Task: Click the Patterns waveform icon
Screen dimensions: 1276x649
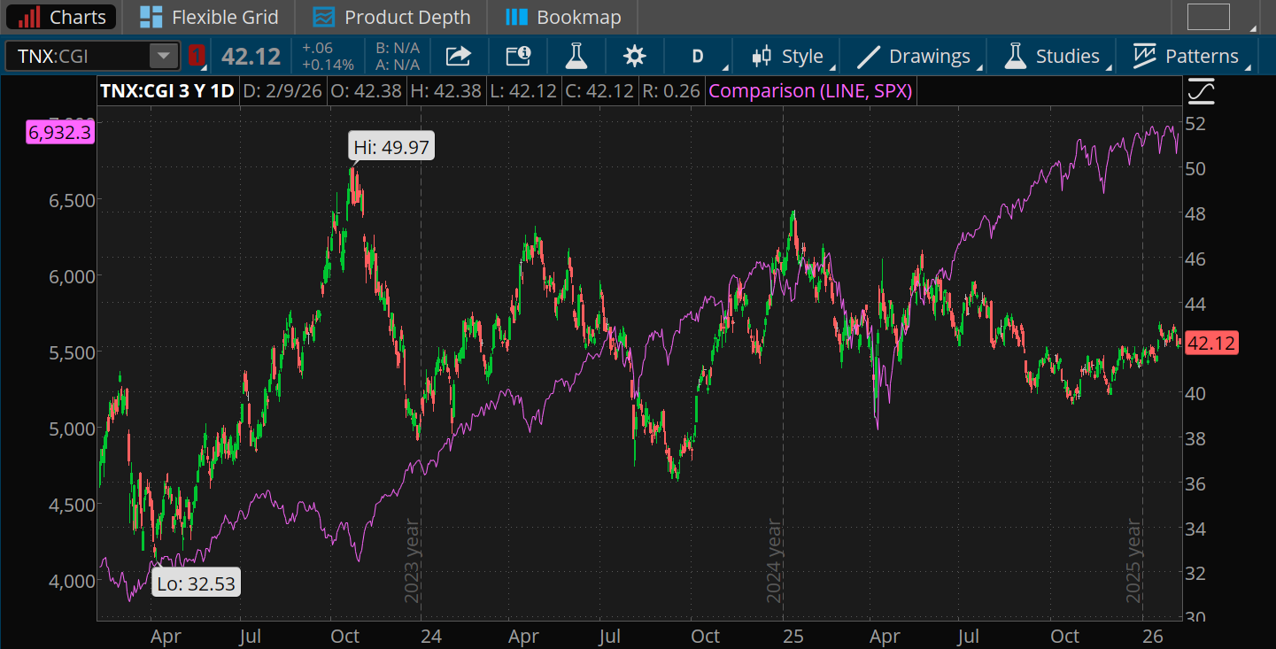Action: click(x=1146, y=55)
